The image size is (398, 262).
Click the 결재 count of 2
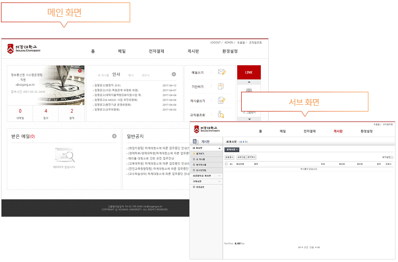(x=72, y=111)
